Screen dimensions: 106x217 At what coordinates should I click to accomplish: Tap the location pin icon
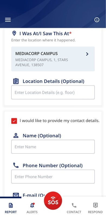pyautogui.click(x=14, y=33)
